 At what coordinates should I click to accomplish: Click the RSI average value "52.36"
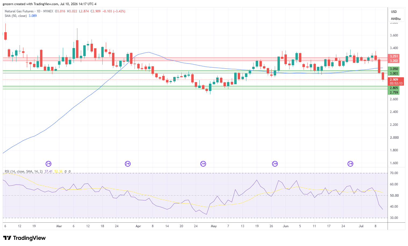(x=58, y=171)
